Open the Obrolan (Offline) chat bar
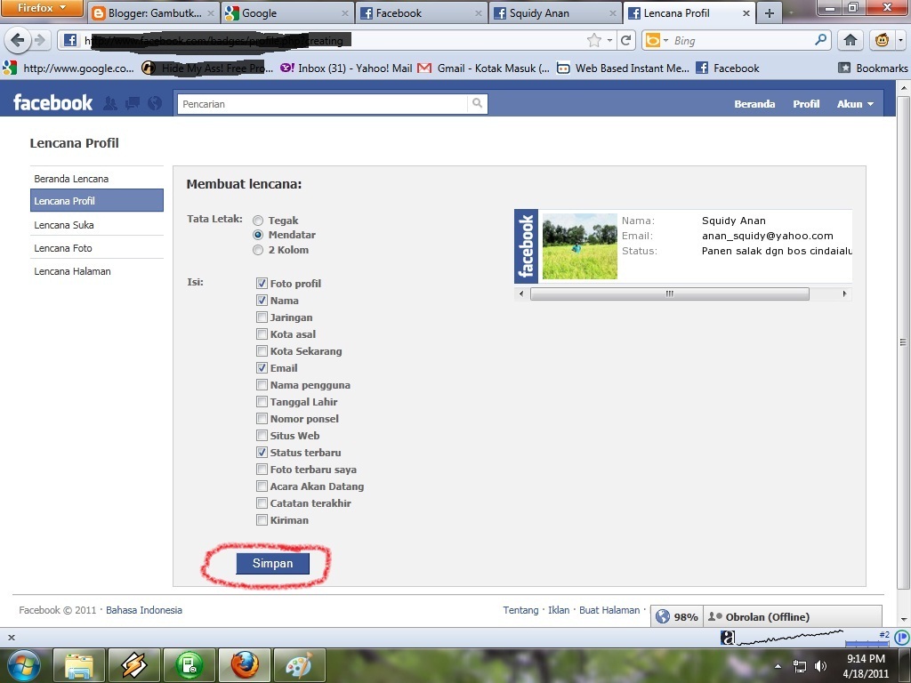 (793, 617)
